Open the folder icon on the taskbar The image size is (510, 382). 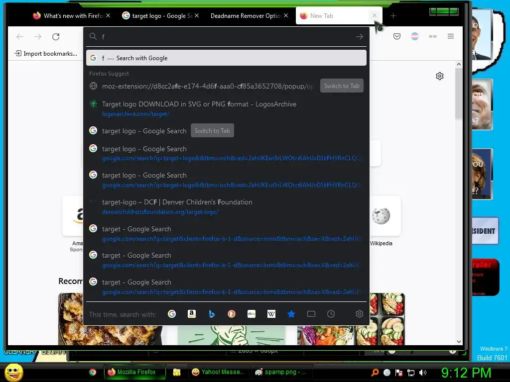pos(177,372)
